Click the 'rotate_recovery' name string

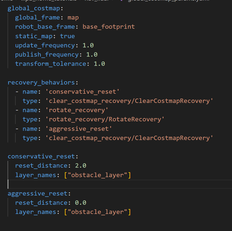click(x=77, y=110)
